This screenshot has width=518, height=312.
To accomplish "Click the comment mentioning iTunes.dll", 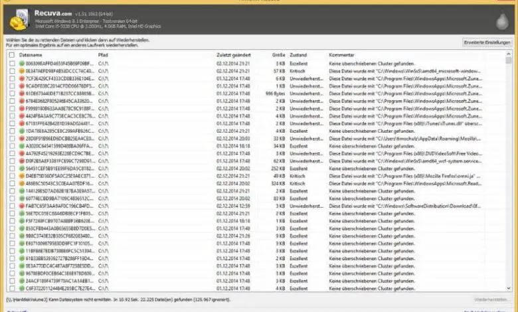I will 405,123.
